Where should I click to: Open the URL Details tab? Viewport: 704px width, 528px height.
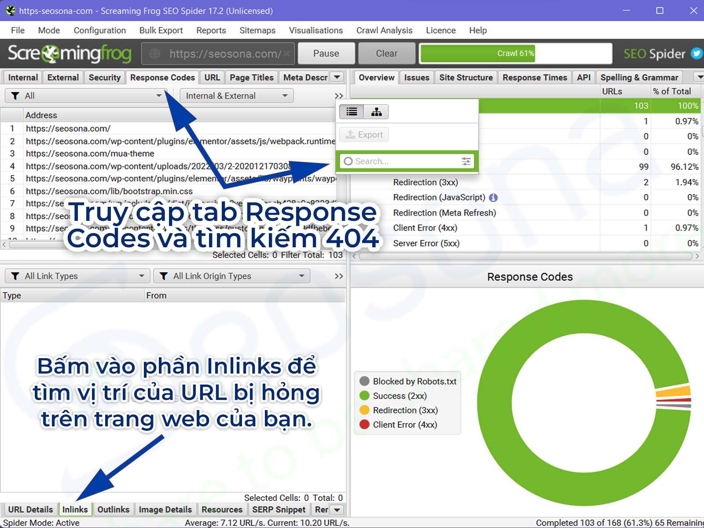click(x=30, y=510)
